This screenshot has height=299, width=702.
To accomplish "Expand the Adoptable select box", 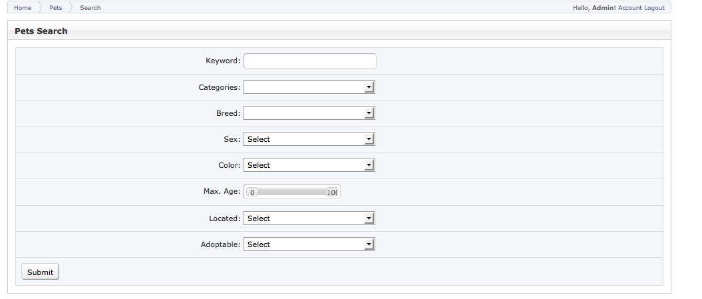I will [x=309, y=244].
